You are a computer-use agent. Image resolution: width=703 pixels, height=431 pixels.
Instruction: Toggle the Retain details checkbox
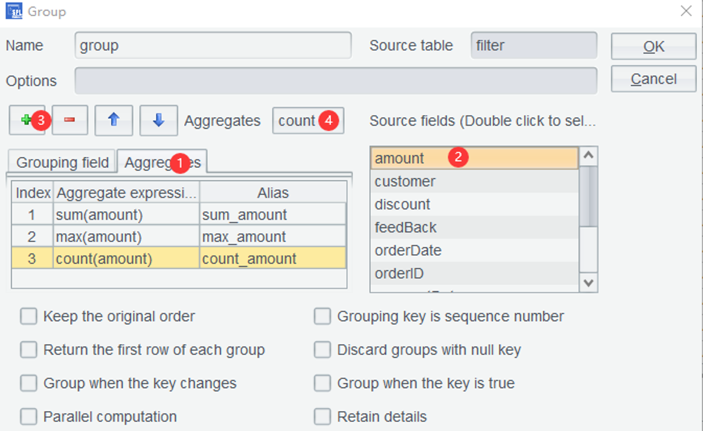[323, 417]
